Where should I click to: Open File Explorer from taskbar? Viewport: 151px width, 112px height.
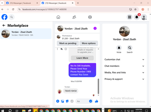pyautogui.click(x=24, y=111)
